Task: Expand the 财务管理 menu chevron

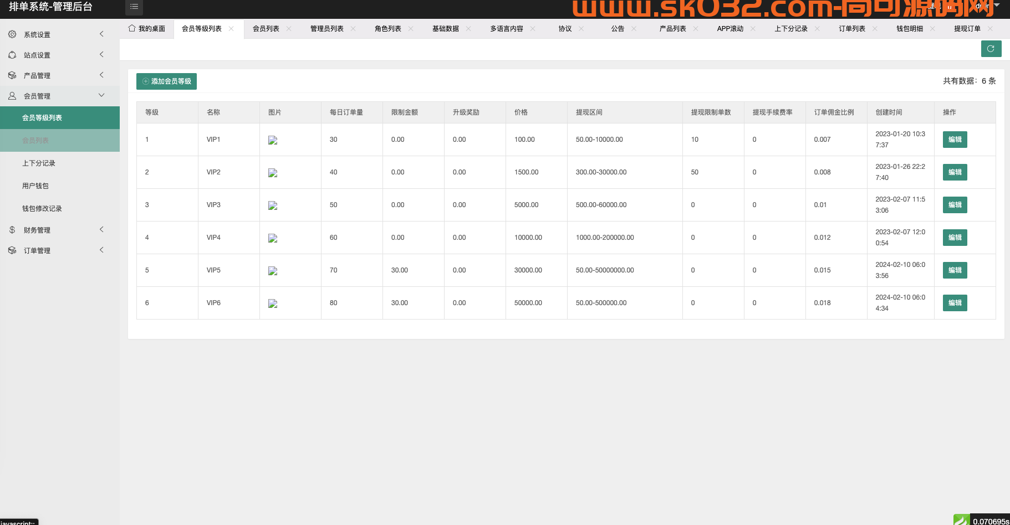Action: coord(101,229)
